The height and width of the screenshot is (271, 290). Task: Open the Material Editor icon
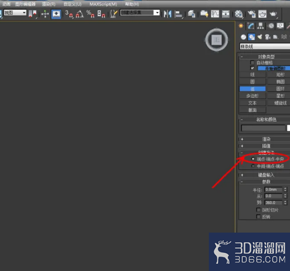239,14
